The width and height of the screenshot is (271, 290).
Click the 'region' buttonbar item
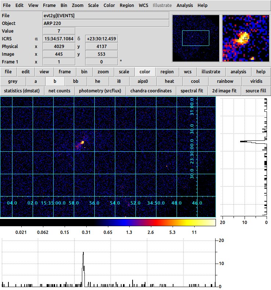(167, 72)
